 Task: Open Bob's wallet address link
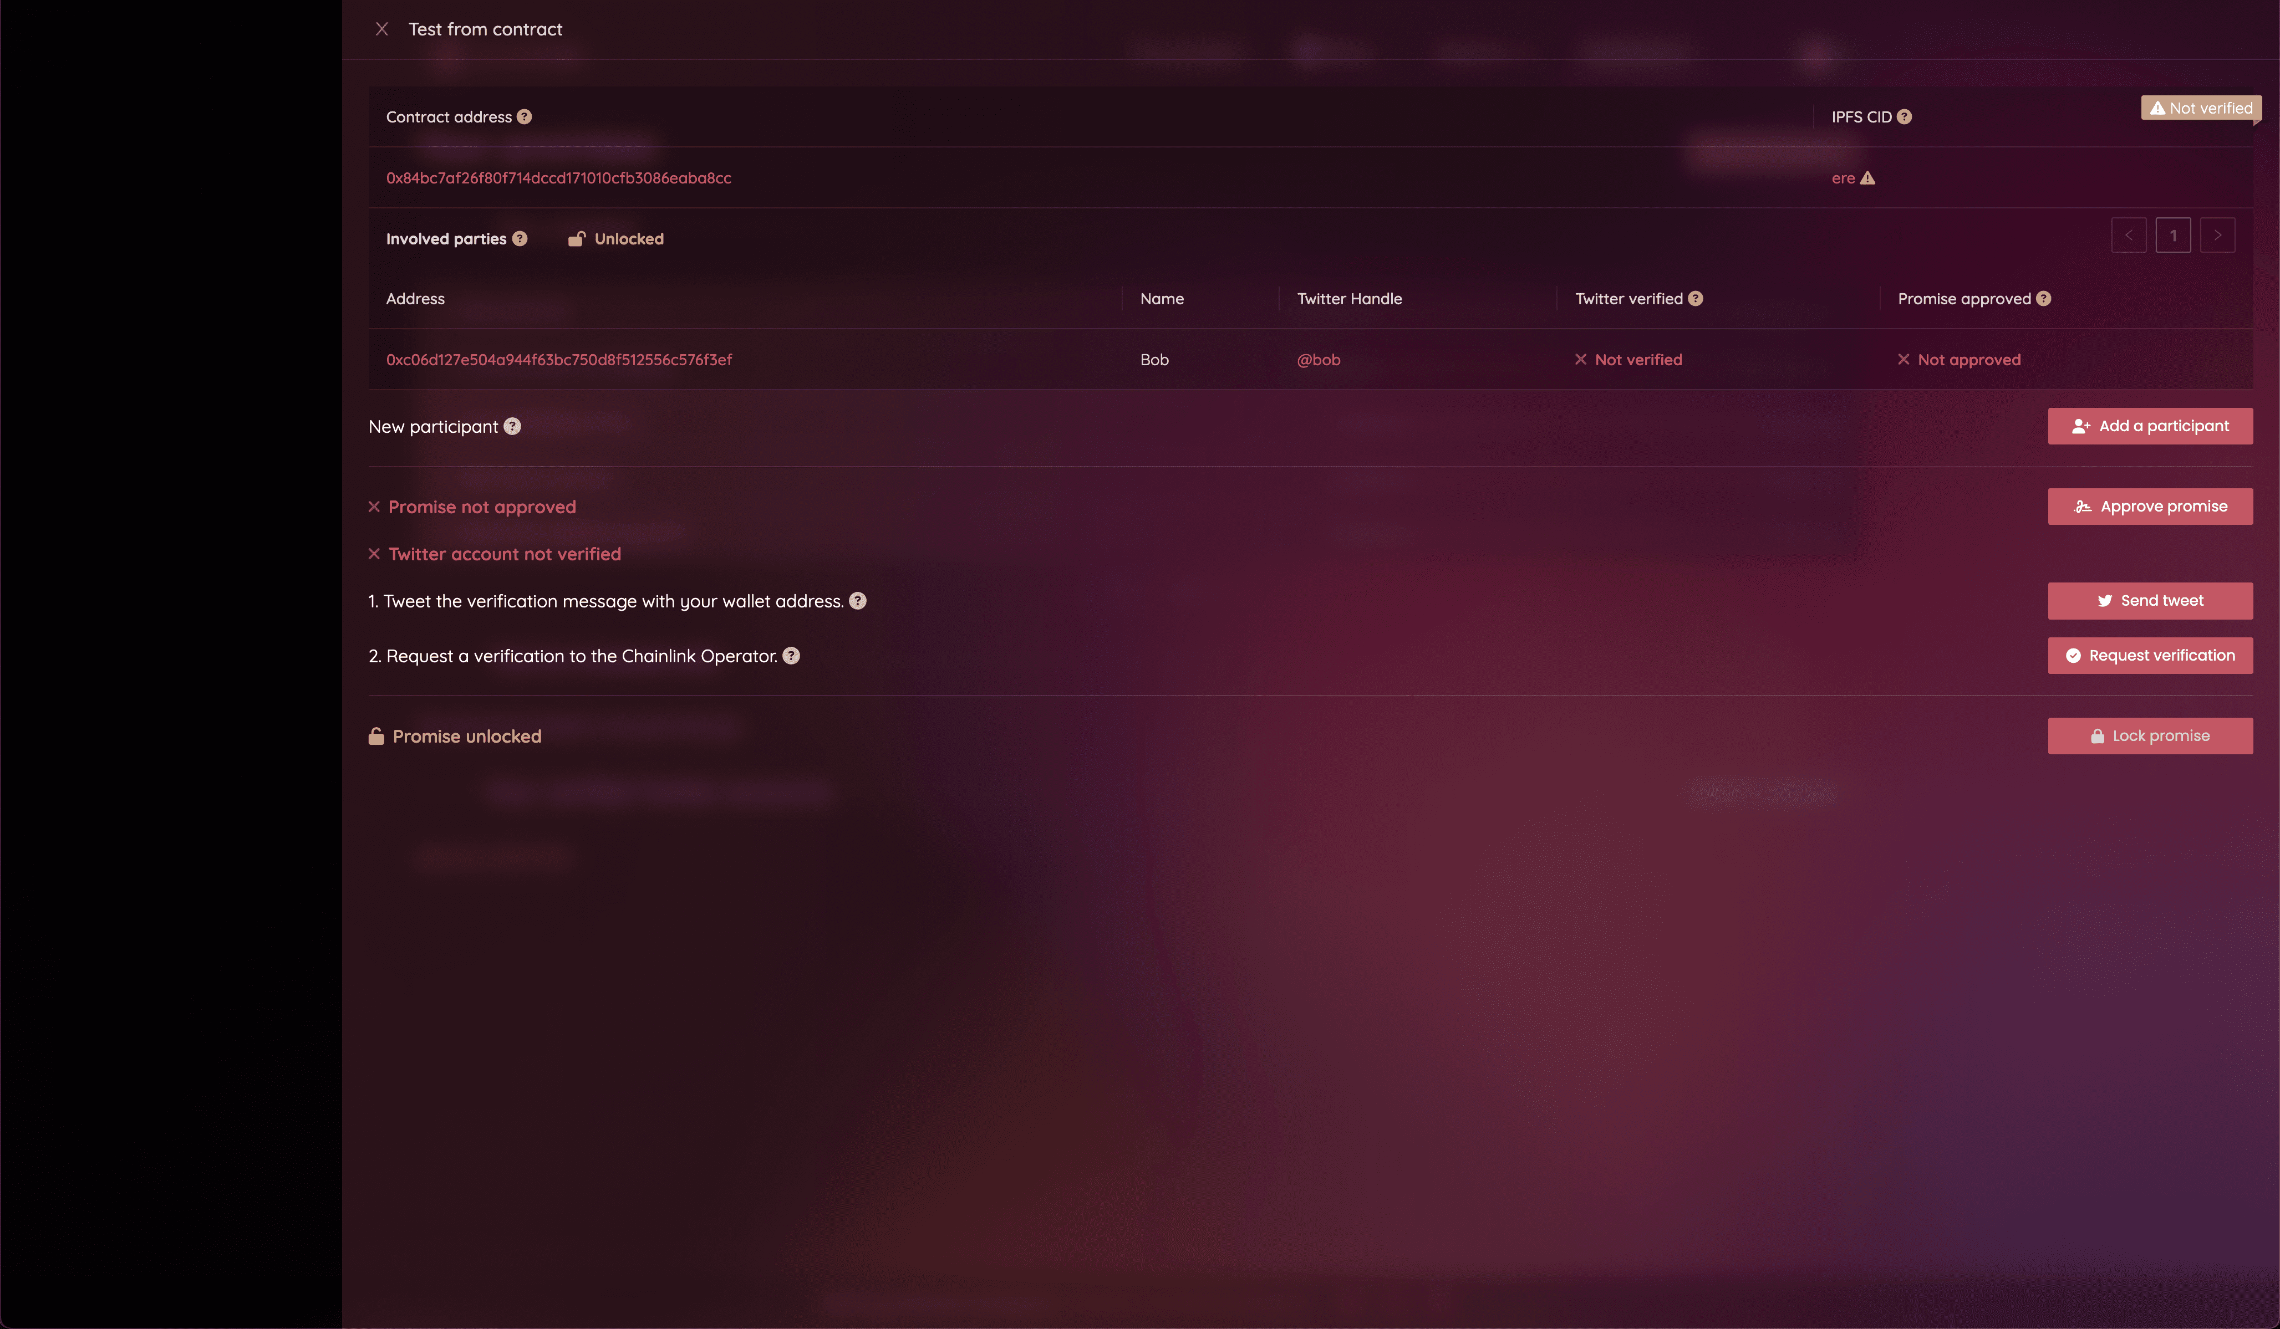click(x=559, y=360)
